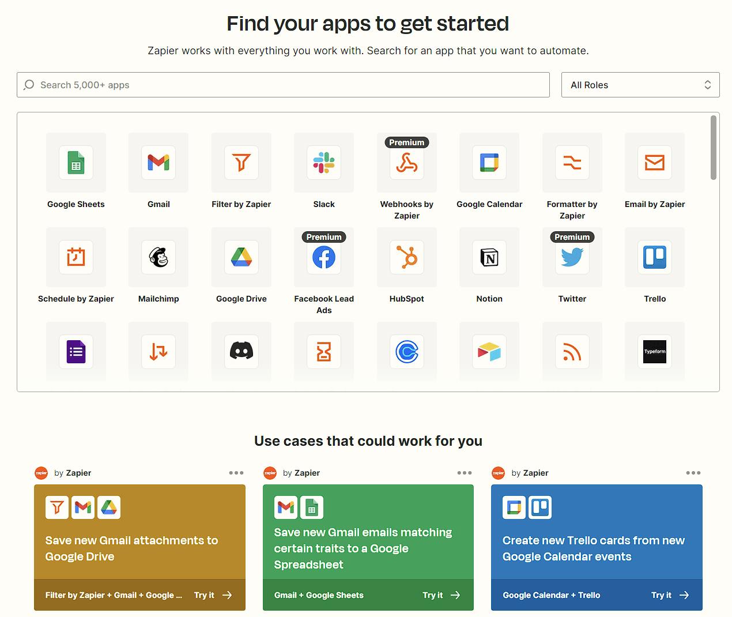Try it on Gmail + Google Sheets card

(442, 595)
